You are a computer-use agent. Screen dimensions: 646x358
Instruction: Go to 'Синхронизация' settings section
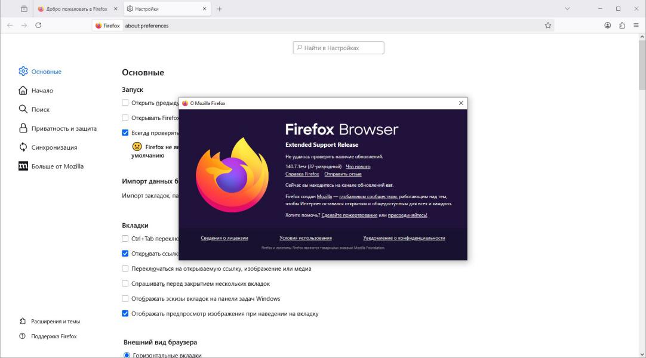pyautogui.click(x=54, y=147)
